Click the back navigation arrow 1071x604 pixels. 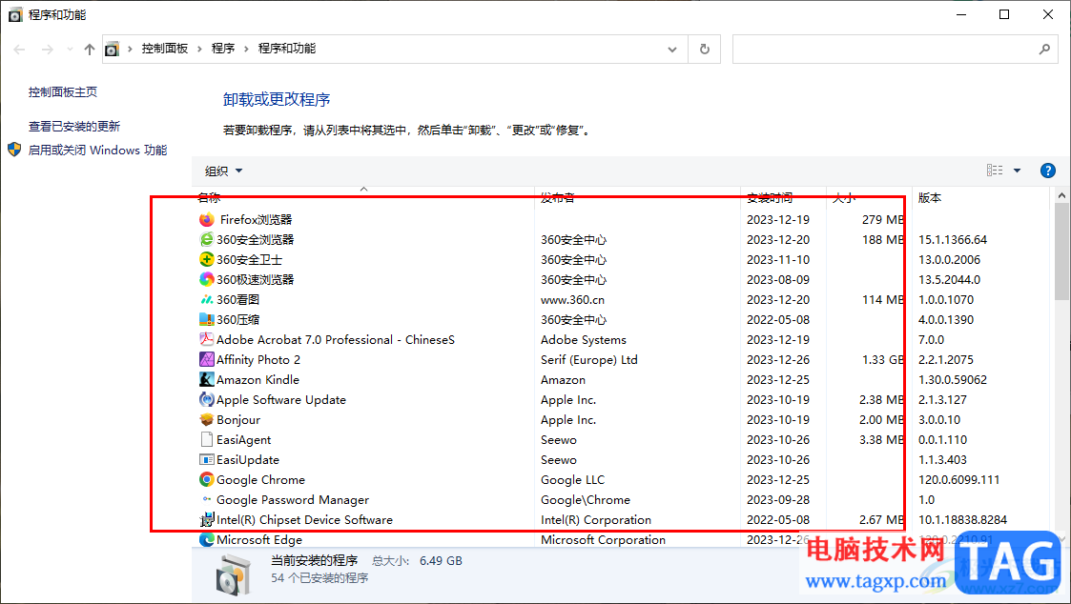coord(19,50)
